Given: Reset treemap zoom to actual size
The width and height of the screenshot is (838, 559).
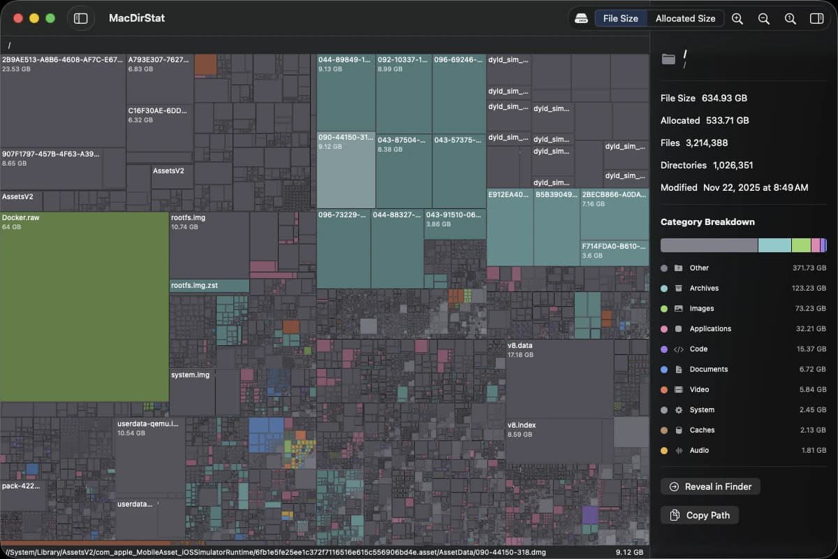Looking at the screenshot, I should pos(791,19).
